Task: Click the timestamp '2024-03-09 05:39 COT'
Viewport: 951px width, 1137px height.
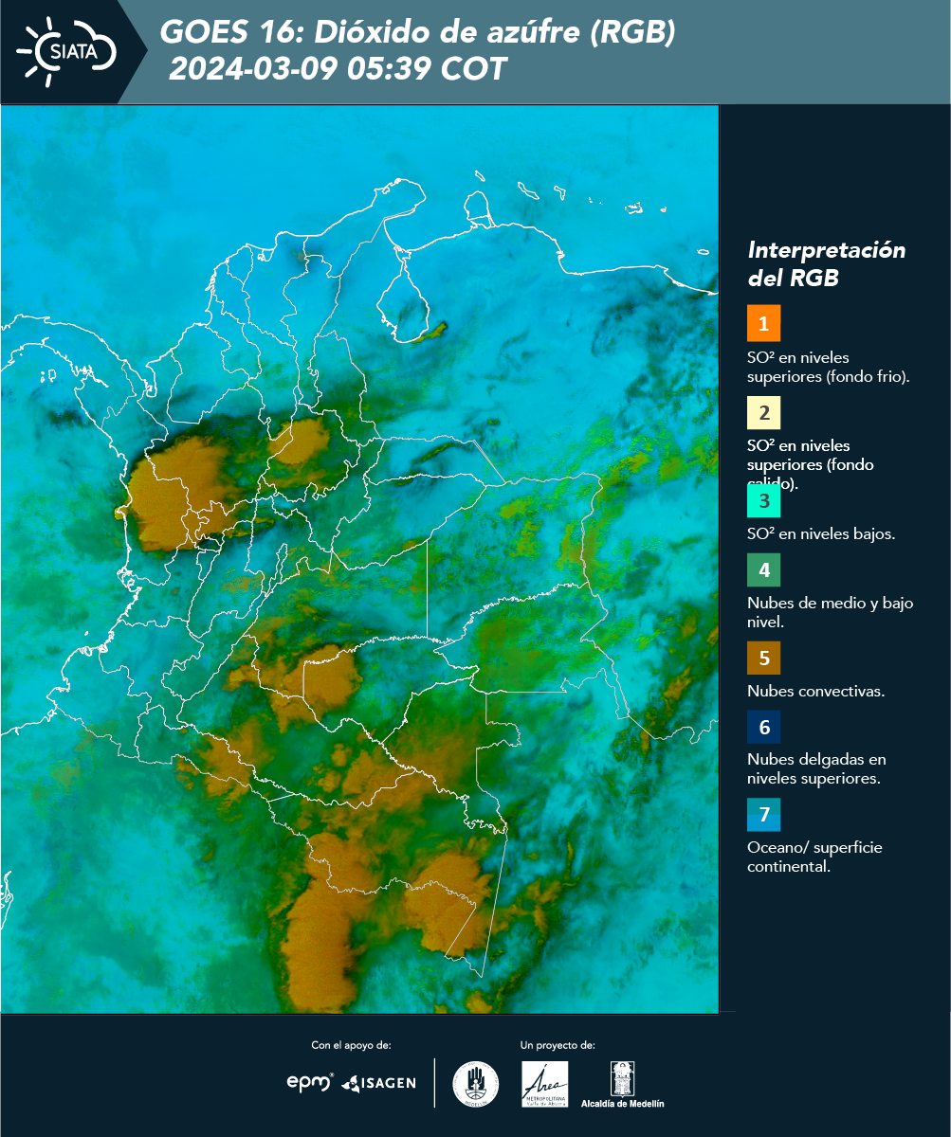Action: point(338,69)
